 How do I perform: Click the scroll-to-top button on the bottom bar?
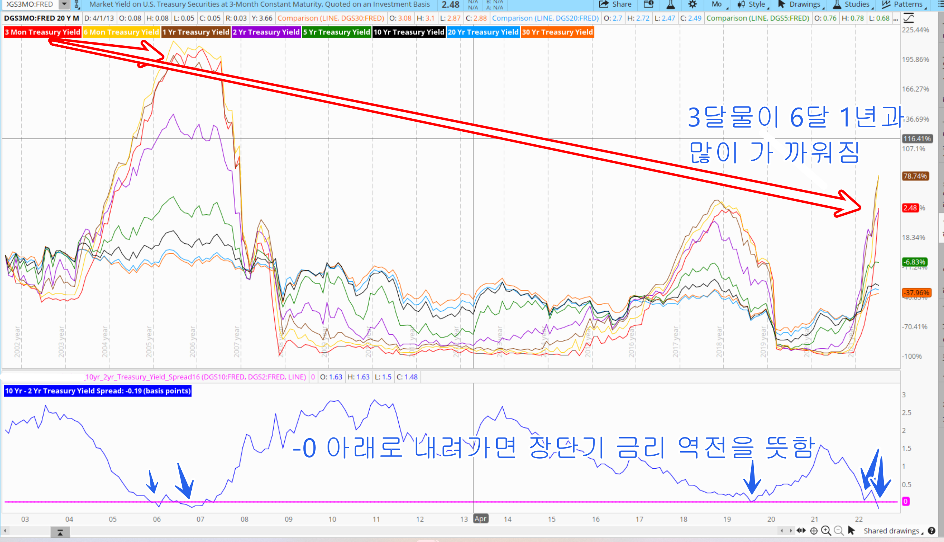[x=60, y=533]
